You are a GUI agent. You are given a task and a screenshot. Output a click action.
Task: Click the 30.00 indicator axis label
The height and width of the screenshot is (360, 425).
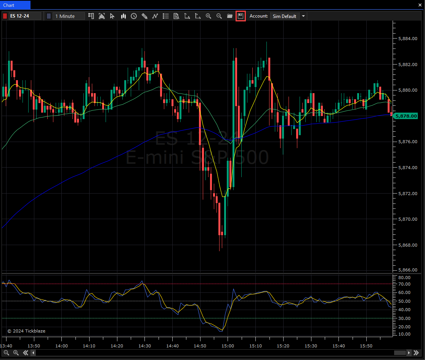(x=404, y=318)
